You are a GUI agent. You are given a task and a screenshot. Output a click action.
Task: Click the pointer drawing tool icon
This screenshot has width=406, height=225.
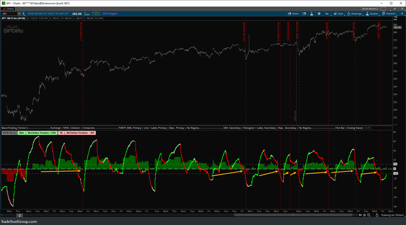coord(377,215)
